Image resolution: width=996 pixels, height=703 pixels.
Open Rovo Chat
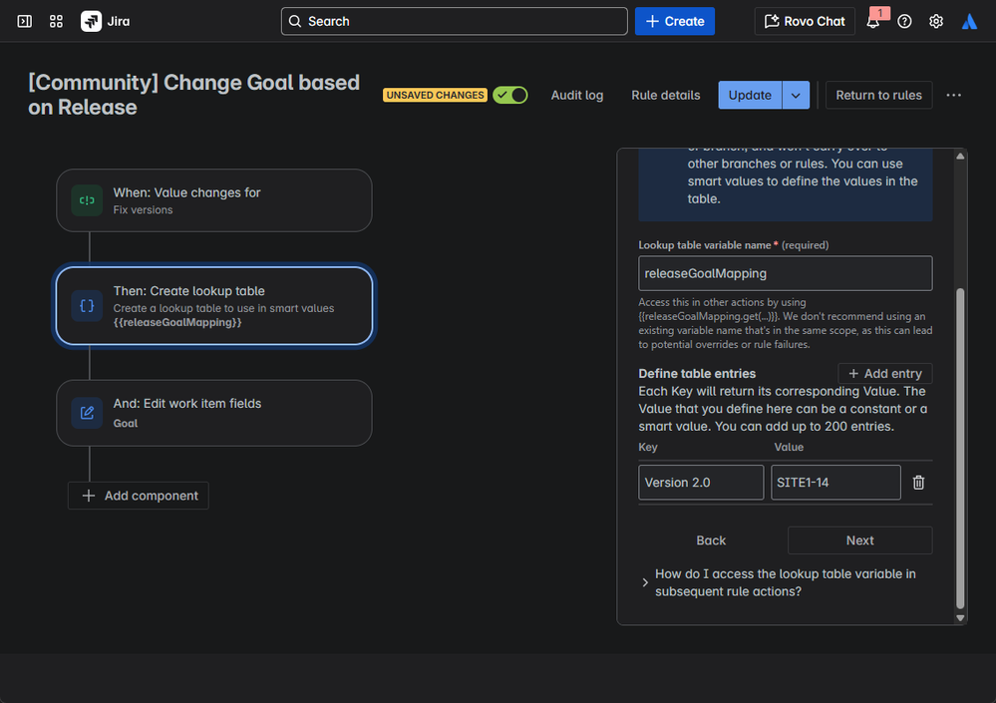tap(805, 21)
